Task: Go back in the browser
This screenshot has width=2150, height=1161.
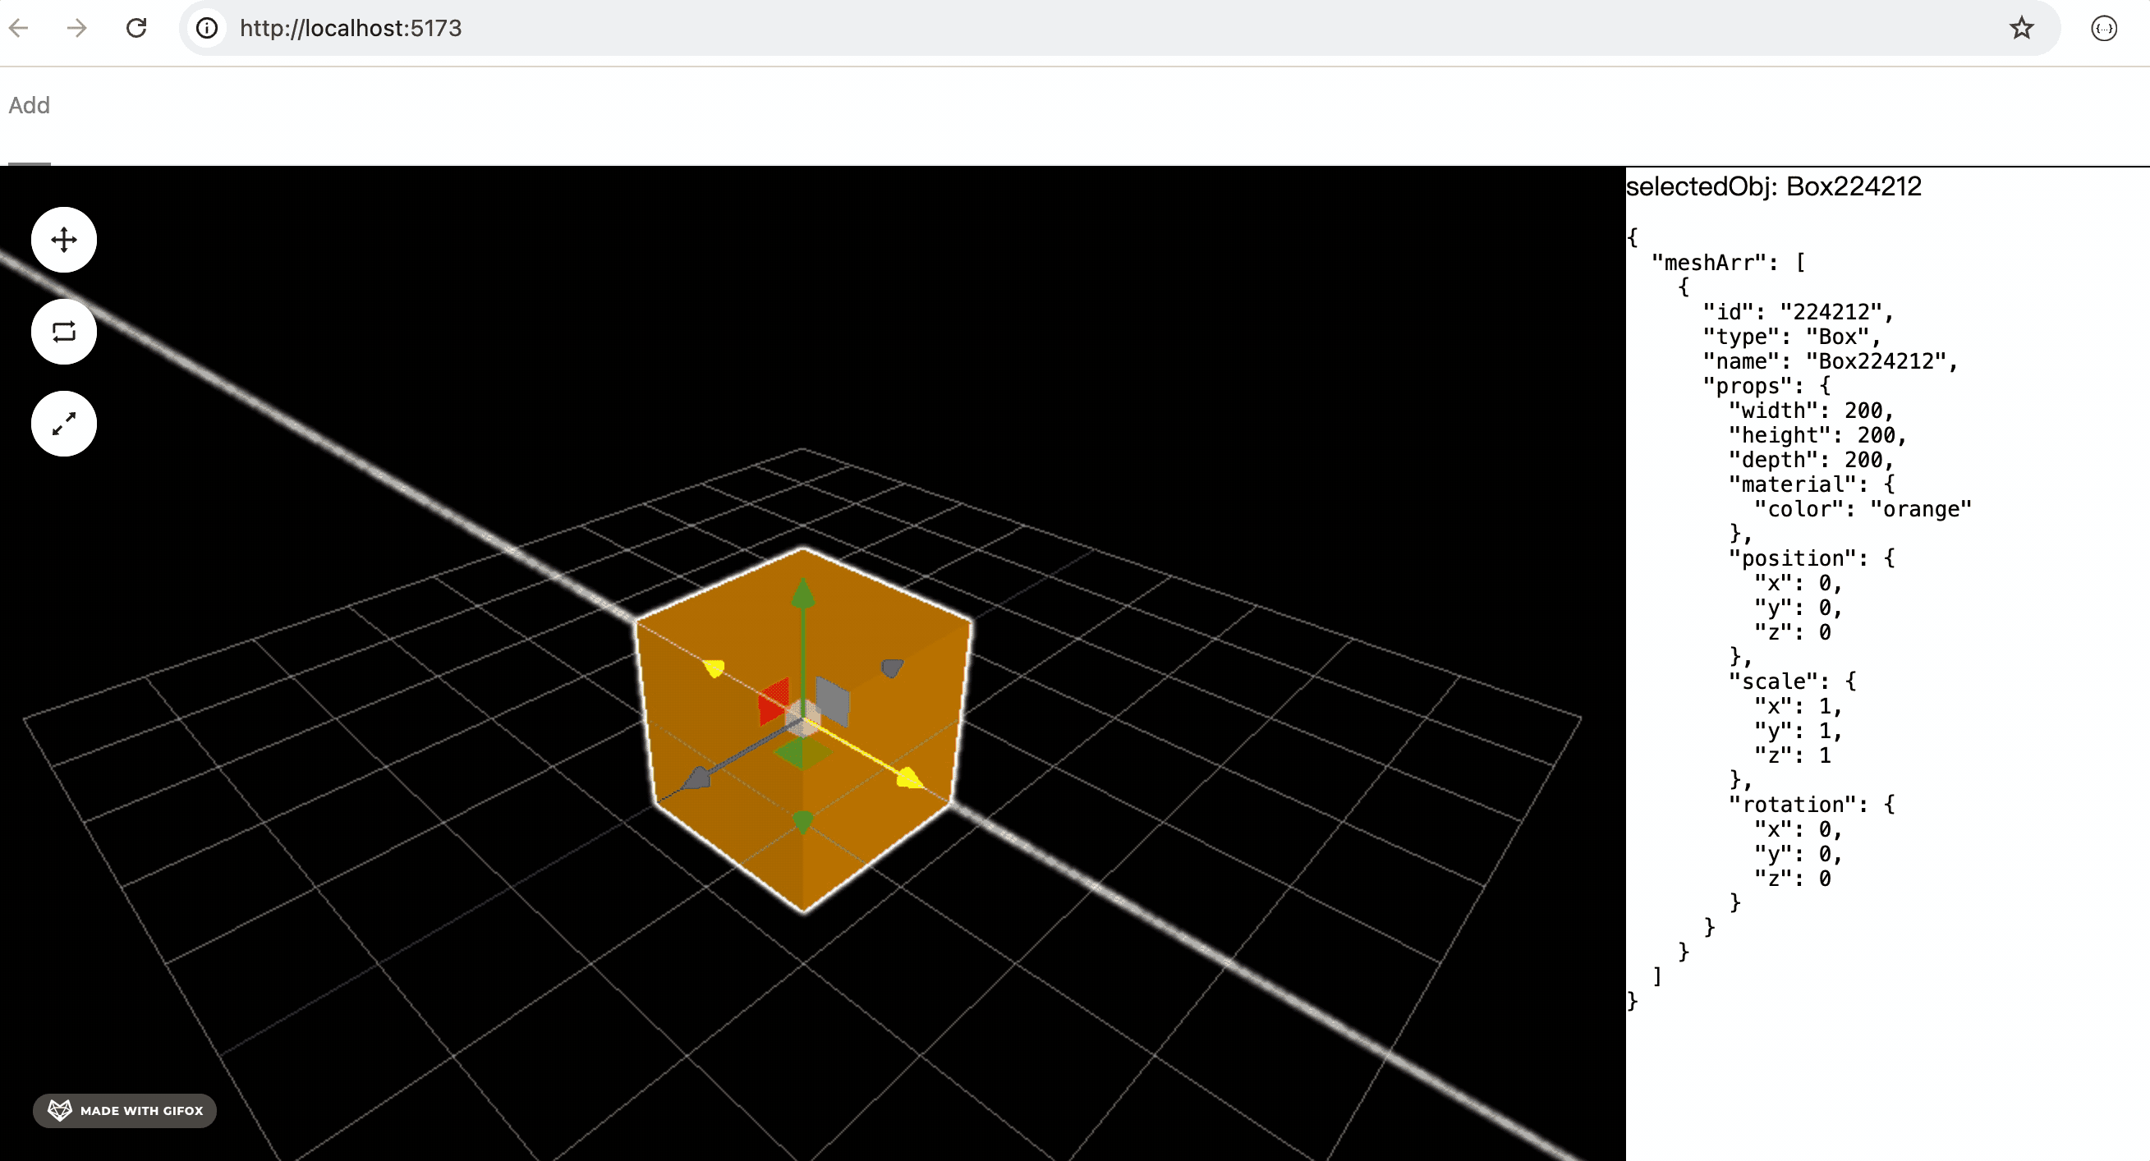Action: tap(19, 29)
